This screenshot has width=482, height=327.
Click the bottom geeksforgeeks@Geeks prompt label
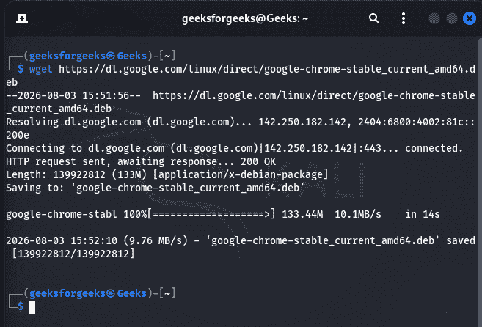tap(88, 293)
